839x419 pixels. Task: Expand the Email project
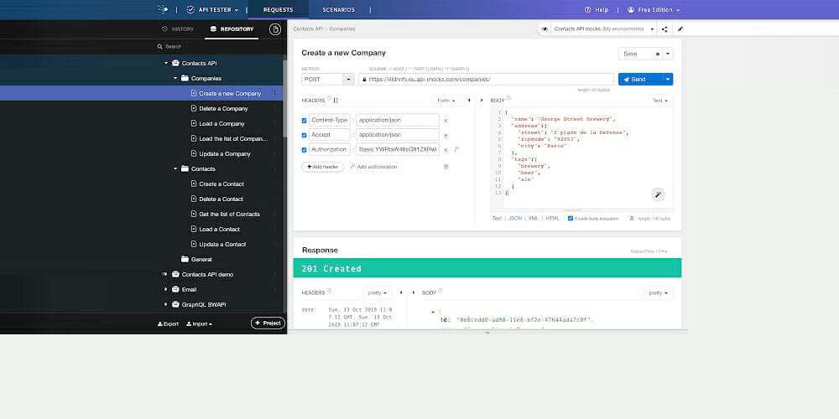165,290
